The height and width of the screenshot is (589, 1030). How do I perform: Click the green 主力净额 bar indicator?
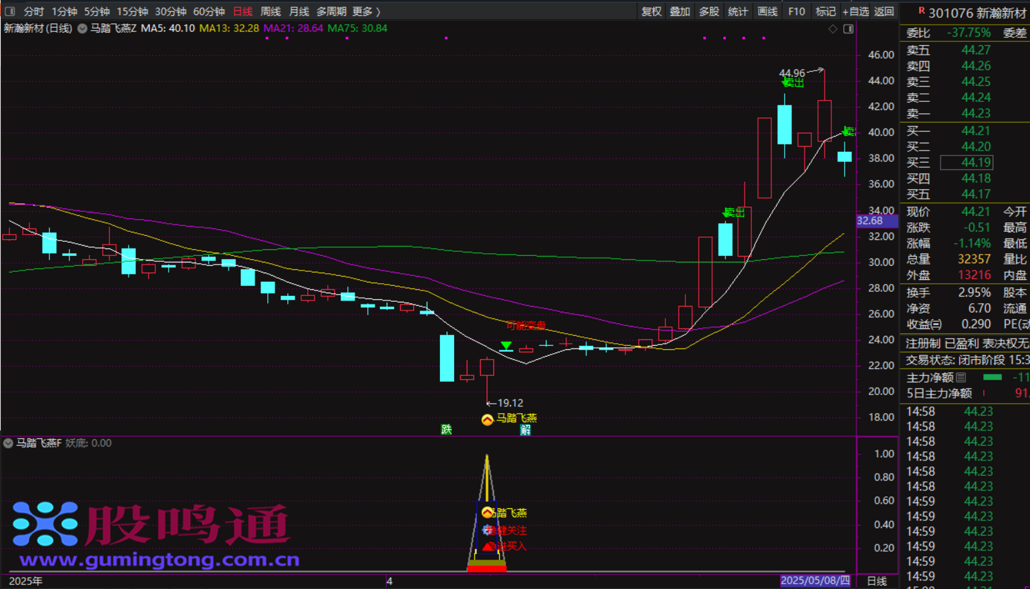pos(993,377)
